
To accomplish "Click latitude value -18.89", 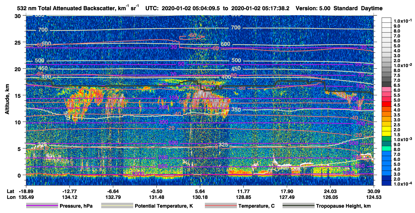I will [26, 191].
